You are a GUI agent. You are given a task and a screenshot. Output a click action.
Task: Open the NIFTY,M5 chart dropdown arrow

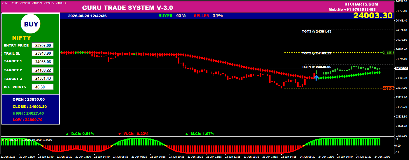point(3,3)
